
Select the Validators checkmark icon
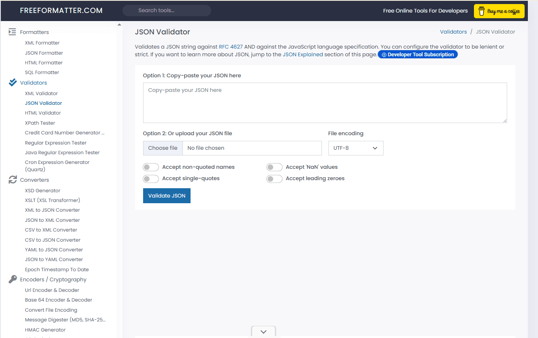[12, 82]
